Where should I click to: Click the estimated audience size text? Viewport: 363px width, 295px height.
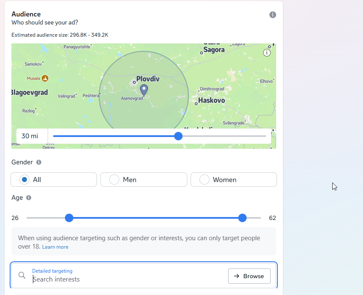point(60,35)
